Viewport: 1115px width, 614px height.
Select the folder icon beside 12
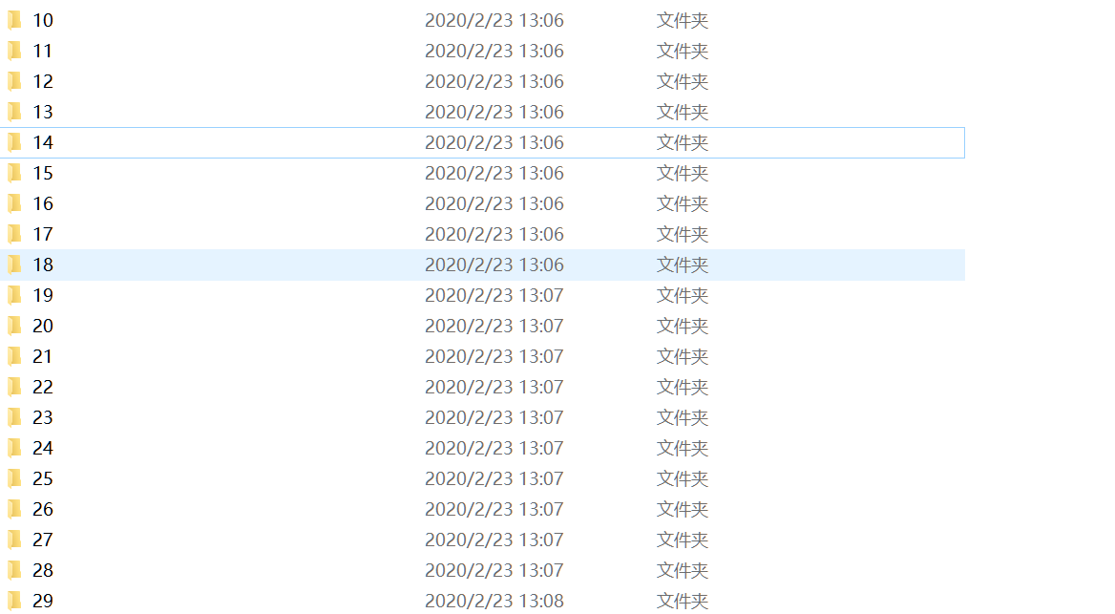[14, 81]
